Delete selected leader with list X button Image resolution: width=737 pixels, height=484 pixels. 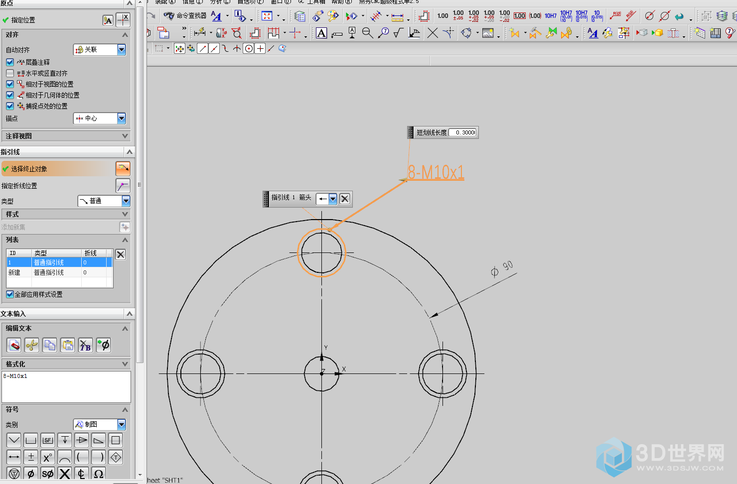[x=121, y=254]
